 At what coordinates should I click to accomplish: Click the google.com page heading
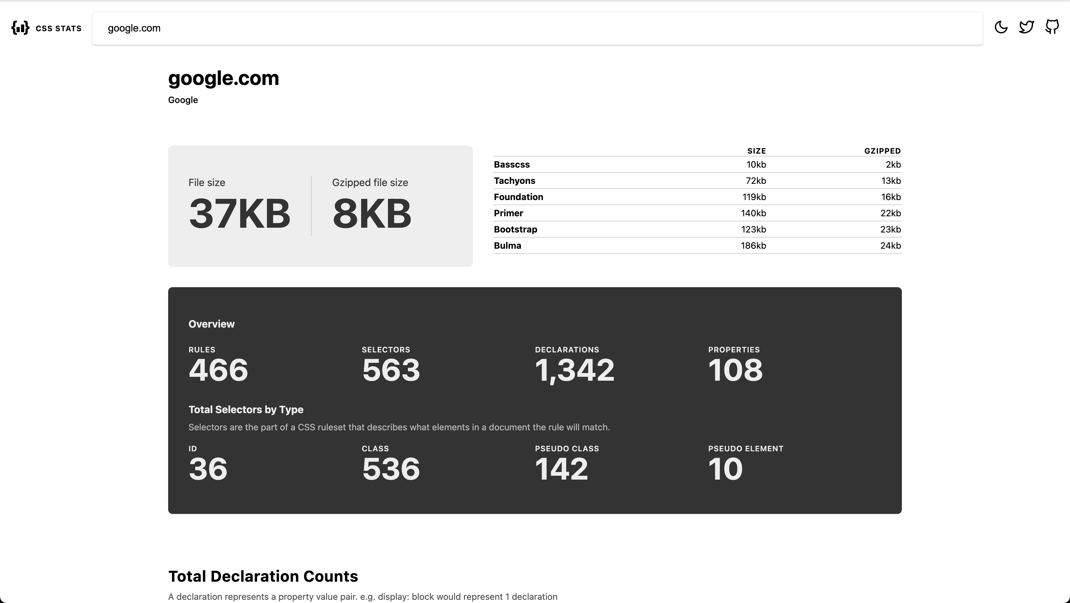[224, 78]
